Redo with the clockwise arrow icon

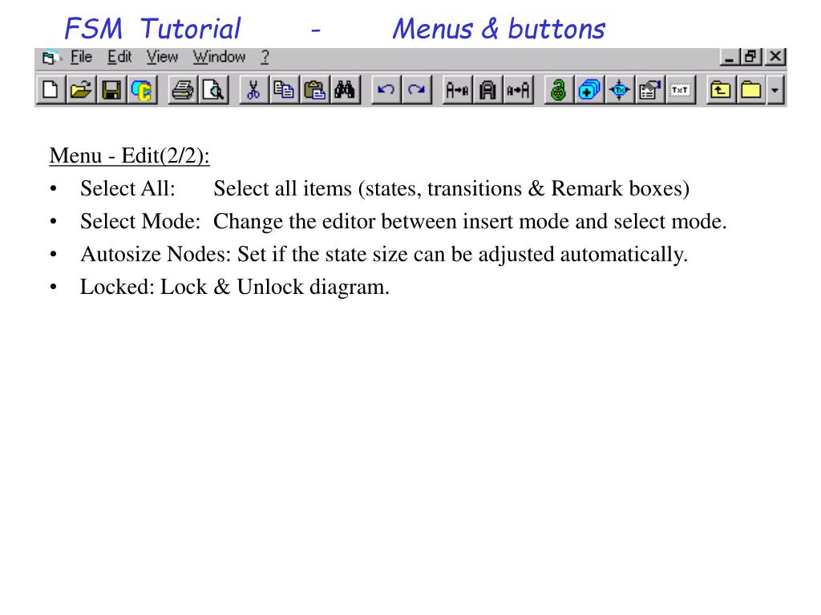pos(416,90)
